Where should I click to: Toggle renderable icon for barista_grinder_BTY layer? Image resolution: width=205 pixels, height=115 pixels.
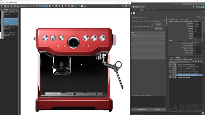pyautogui.click(x=170, y=69)
